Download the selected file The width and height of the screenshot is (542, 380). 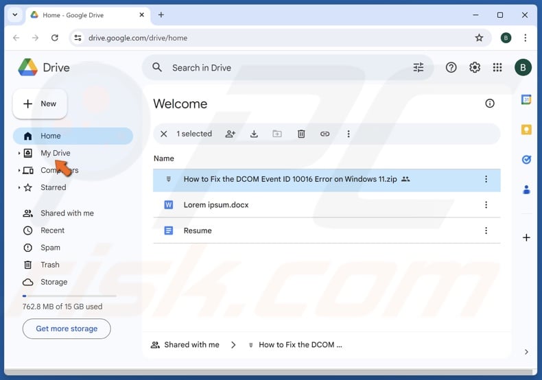pyautogui.click(x=254, y=134)
